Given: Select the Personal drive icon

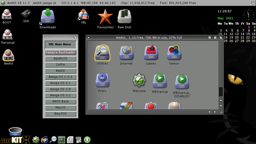Looking at the screenshot, I should click(x=7, y=34).
